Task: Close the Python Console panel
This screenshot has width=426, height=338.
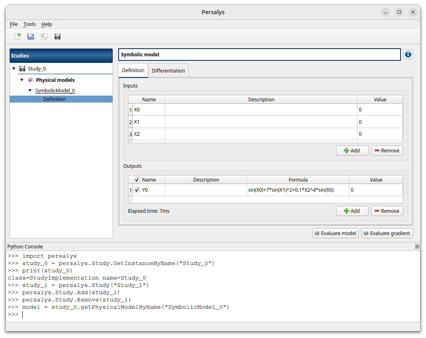Action: point(417,246)
